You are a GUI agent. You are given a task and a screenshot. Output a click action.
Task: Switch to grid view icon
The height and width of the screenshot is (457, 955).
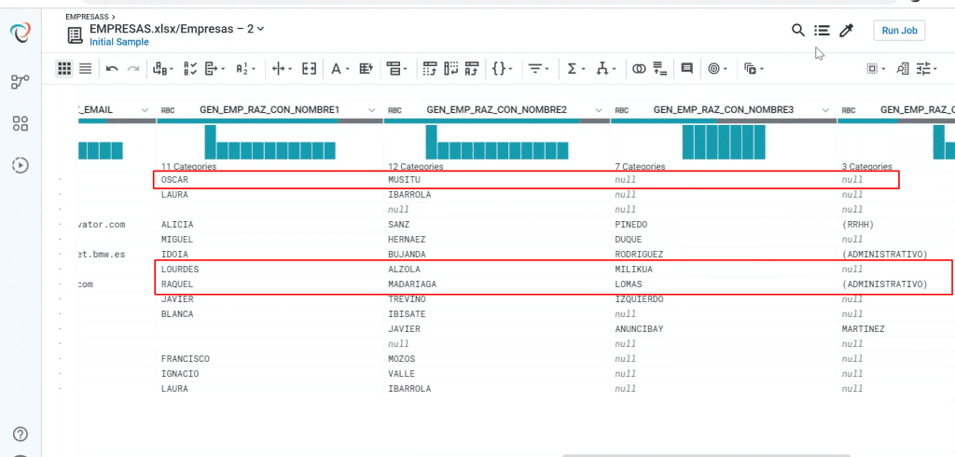tap(64, 69)
